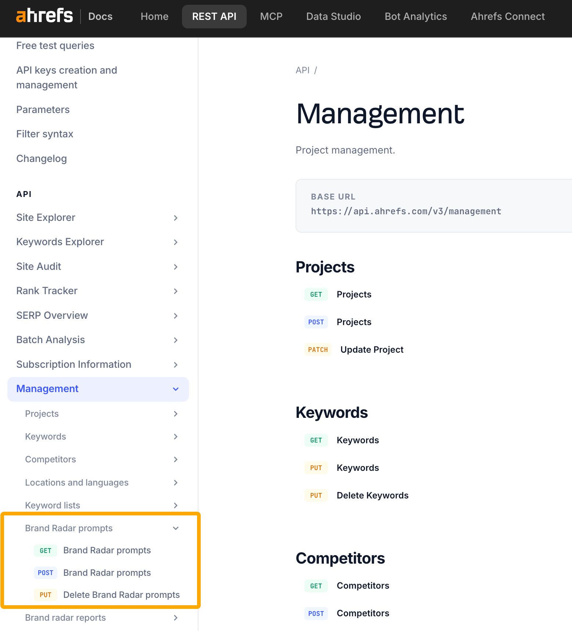
Task: Expand the Projects sidebar chevron
Action: coord(176,414)
